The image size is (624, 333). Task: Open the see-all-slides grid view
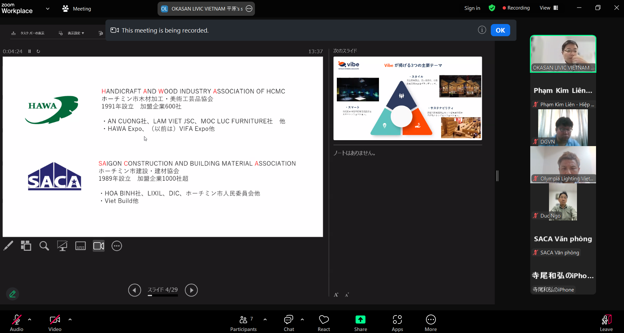[26, 246]
